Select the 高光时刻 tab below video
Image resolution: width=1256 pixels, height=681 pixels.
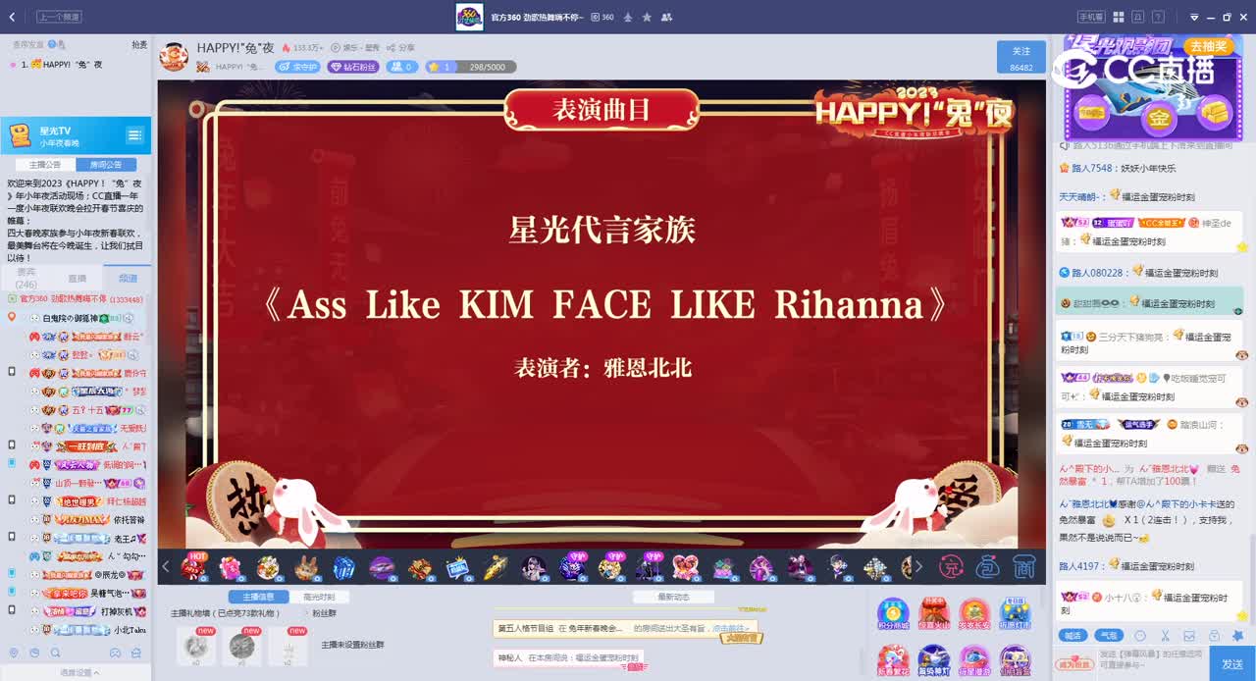click(x=319, y=597)
